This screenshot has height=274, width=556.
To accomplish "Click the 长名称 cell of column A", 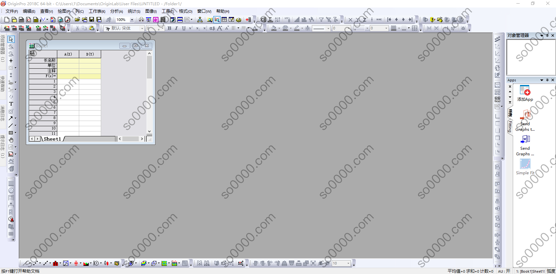I will coord(68,60).
